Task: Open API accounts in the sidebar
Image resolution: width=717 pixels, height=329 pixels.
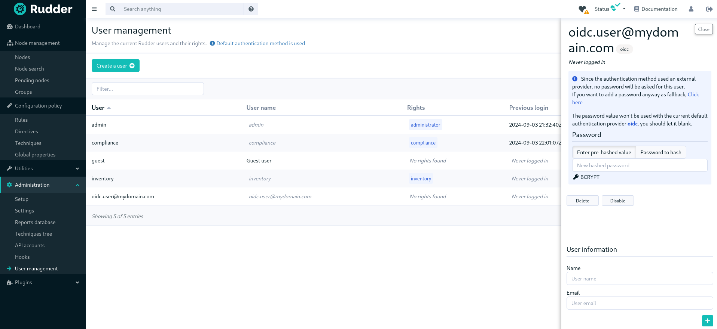Action: click(x=30, y=245)
